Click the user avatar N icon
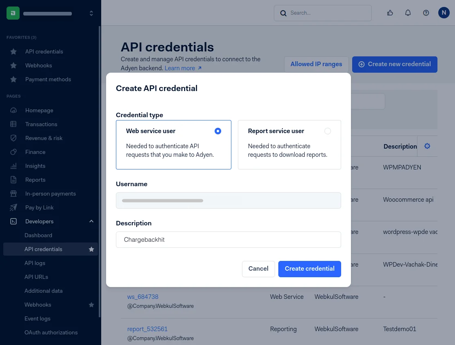 (444, 13)
